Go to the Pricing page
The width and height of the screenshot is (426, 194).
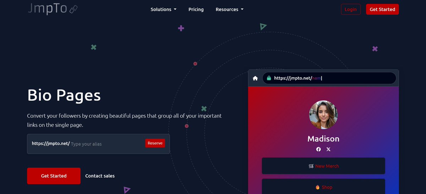tap(196, 10)
